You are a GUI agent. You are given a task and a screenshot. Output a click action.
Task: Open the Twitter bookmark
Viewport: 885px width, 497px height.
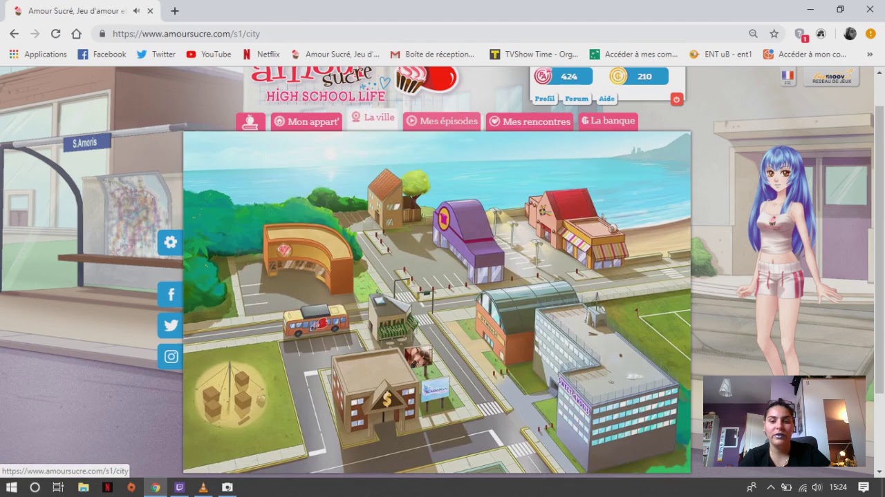[x=156, y=54]
